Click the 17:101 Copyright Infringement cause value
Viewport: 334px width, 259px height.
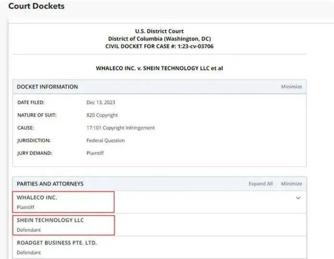tap(121, 128)
